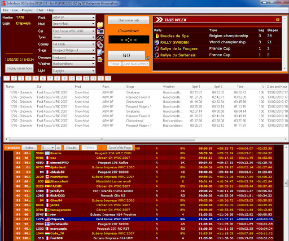This screenshot has height=241, width=289.
Task: Click the horizontal scrollbar under the results list
Action: (102, 139)
